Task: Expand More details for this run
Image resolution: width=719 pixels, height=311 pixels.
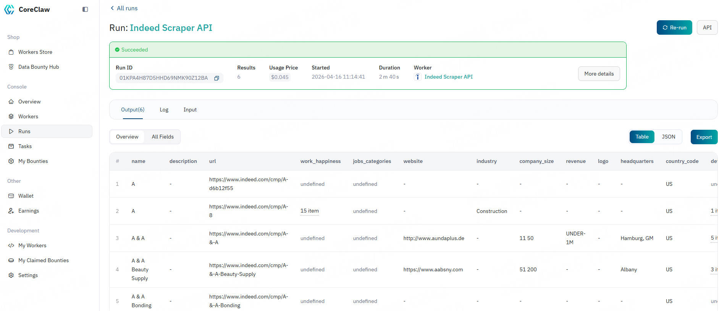Action: click(599, 74)
